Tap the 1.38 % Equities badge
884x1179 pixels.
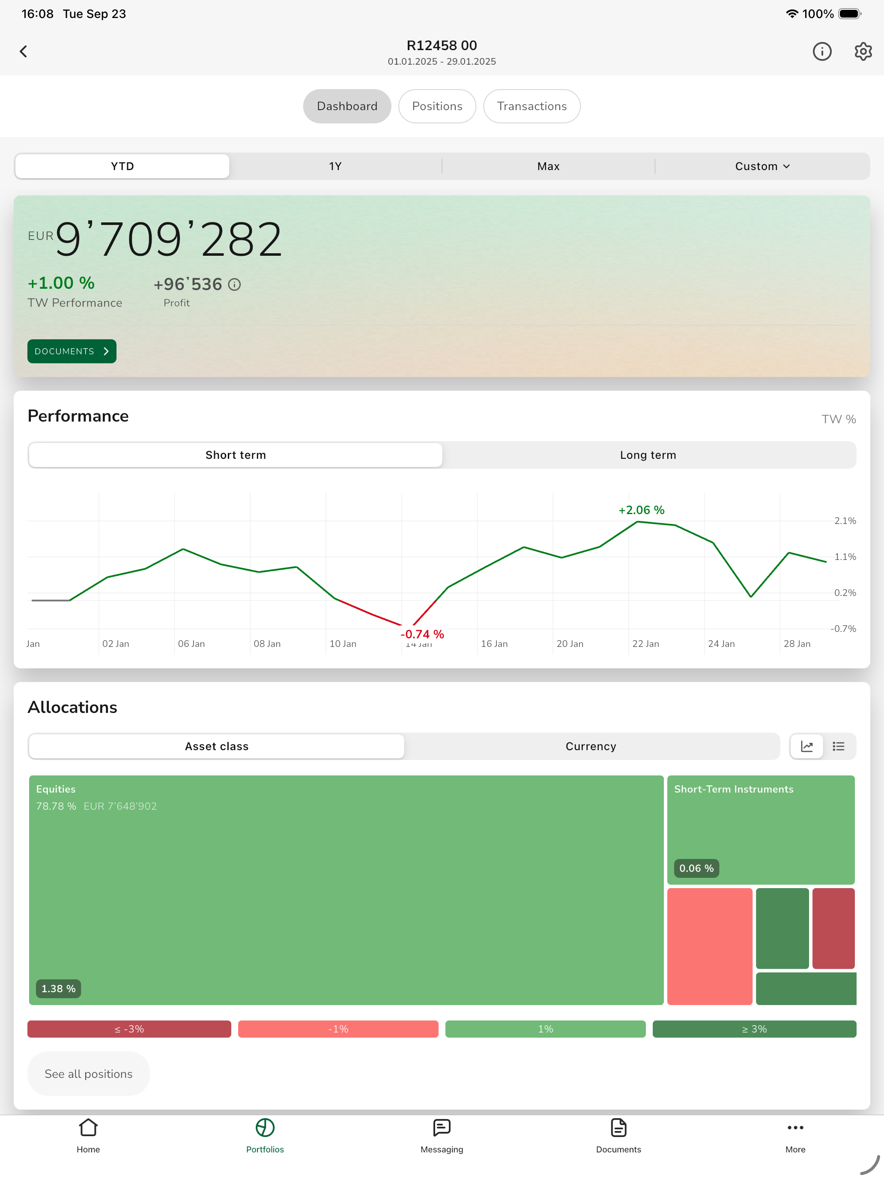pyautogui.click(x=59, y=989)
